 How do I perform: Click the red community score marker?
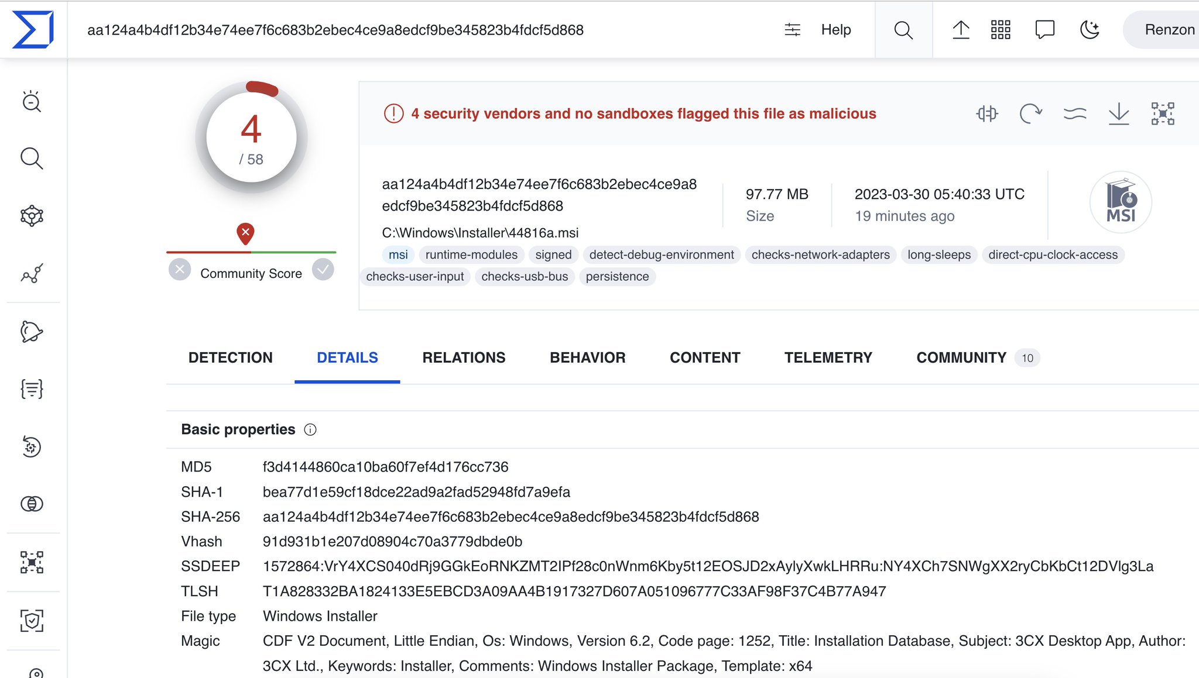point(245,233)
